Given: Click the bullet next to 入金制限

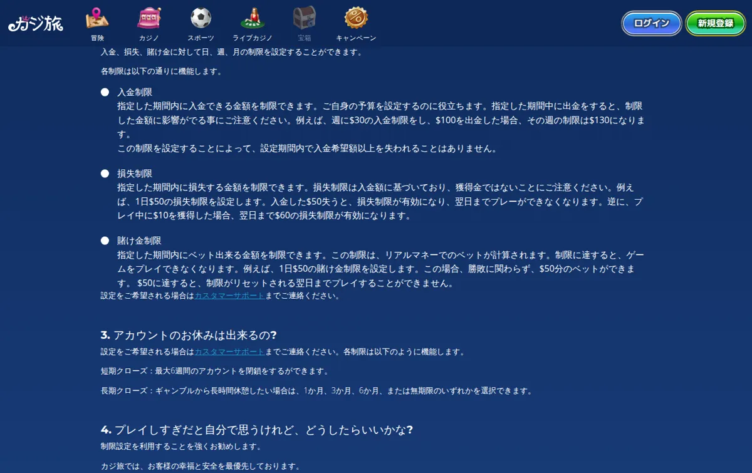Looking at the screenshot, I should [x=105, y=92].
